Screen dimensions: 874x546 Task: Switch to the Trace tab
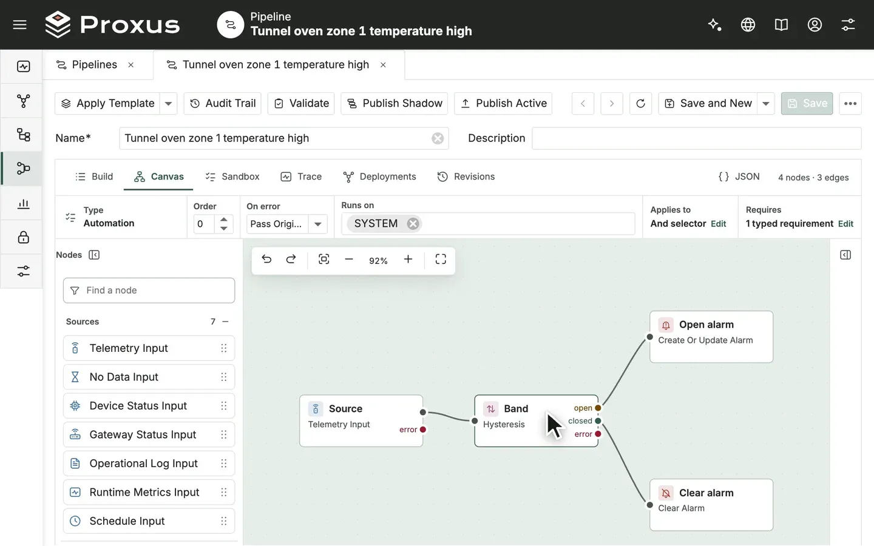[x=301, y=177]
